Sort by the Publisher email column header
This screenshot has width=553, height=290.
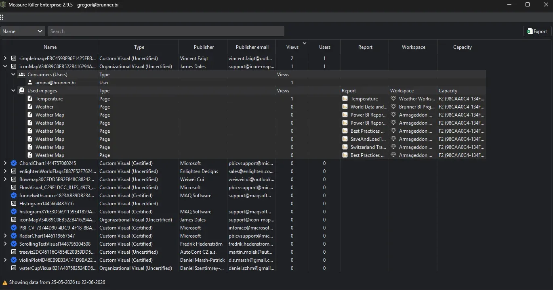[252, 47]
